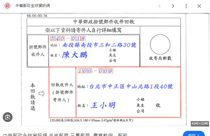Click the postal code 100-009 boxes
Image resolution: width=210 pixels, height=136 pixels.
[x=95, y=71]
